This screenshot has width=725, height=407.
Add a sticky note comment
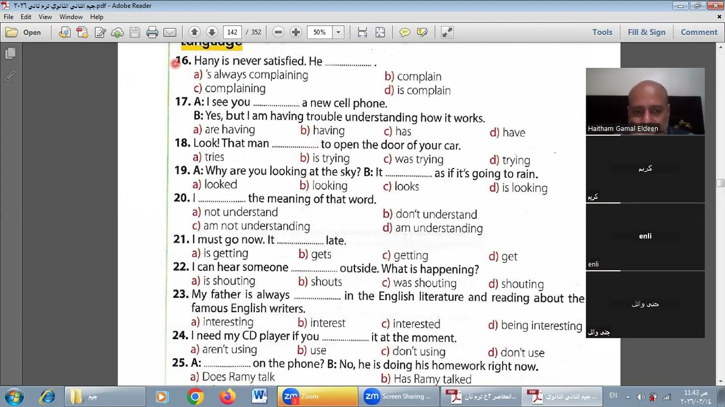(x=404, y=32)
